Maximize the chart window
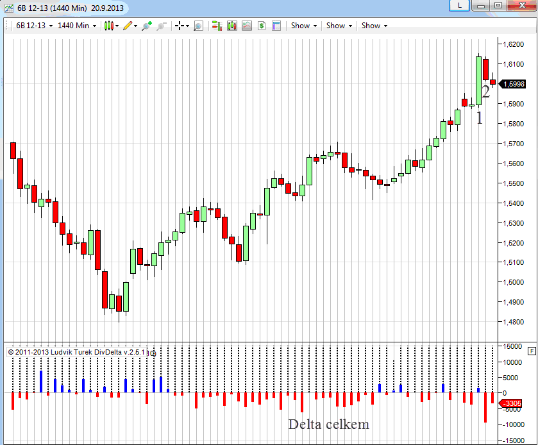 pos(498,6)
